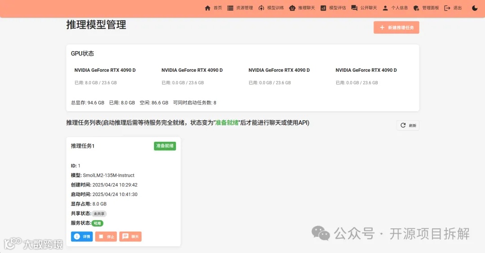Open 公开聊天 navigation item
485x253 pixels.
click(369, 8)
